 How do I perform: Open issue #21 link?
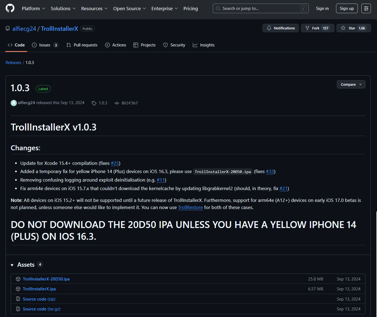[284, 188]
